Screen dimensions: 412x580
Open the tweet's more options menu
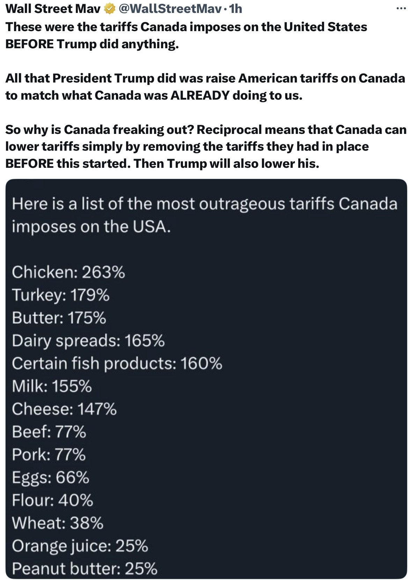click(x=401, y=8)
